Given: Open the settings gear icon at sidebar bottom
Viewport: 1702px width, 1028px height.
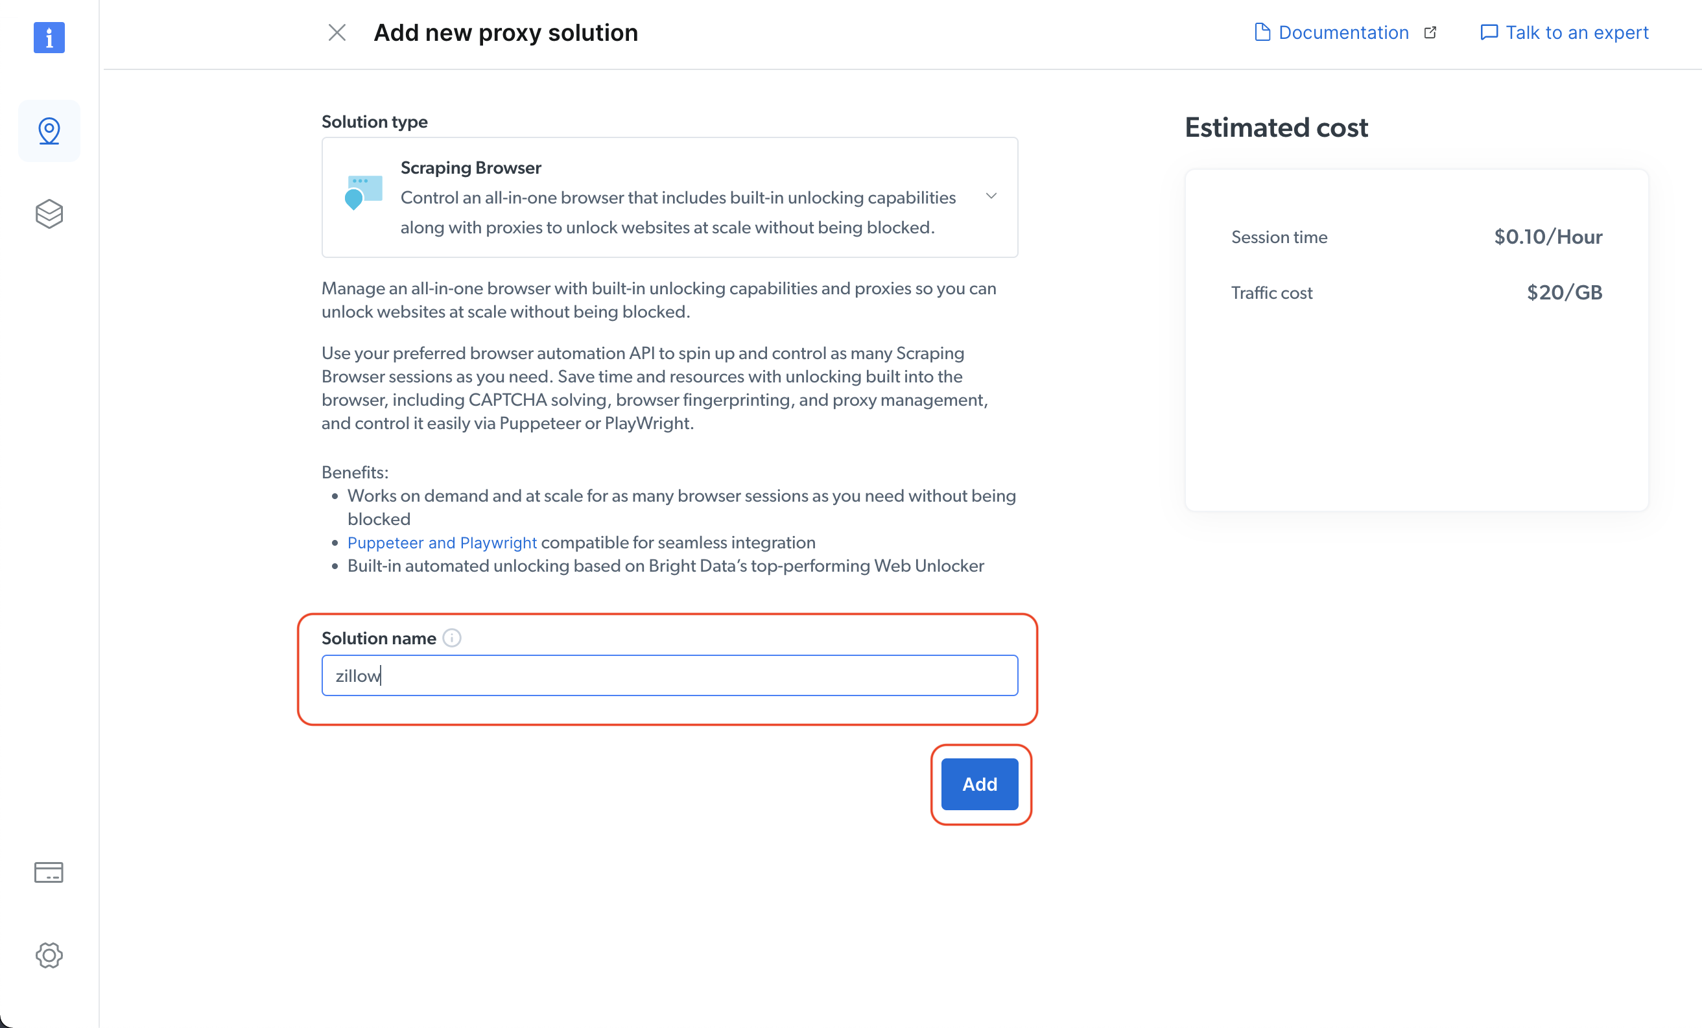Looking at the screenshot, I should point(49,955).
